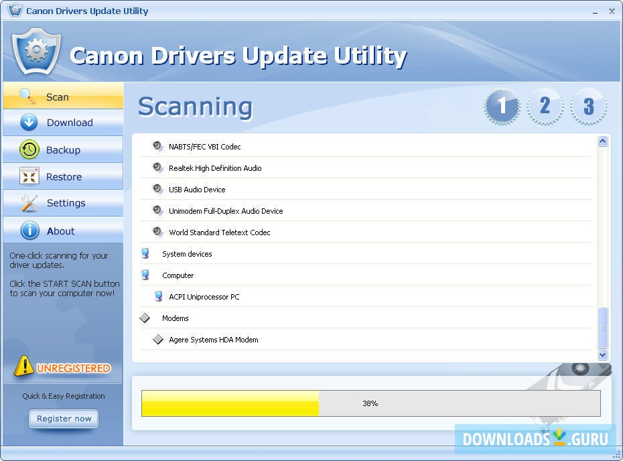Click the step 1 badge
623x461 pixels.
[x=502, y=106]
